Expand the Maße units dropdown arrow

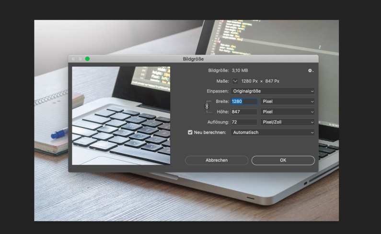pyautogui.click(x=235, y=81)
